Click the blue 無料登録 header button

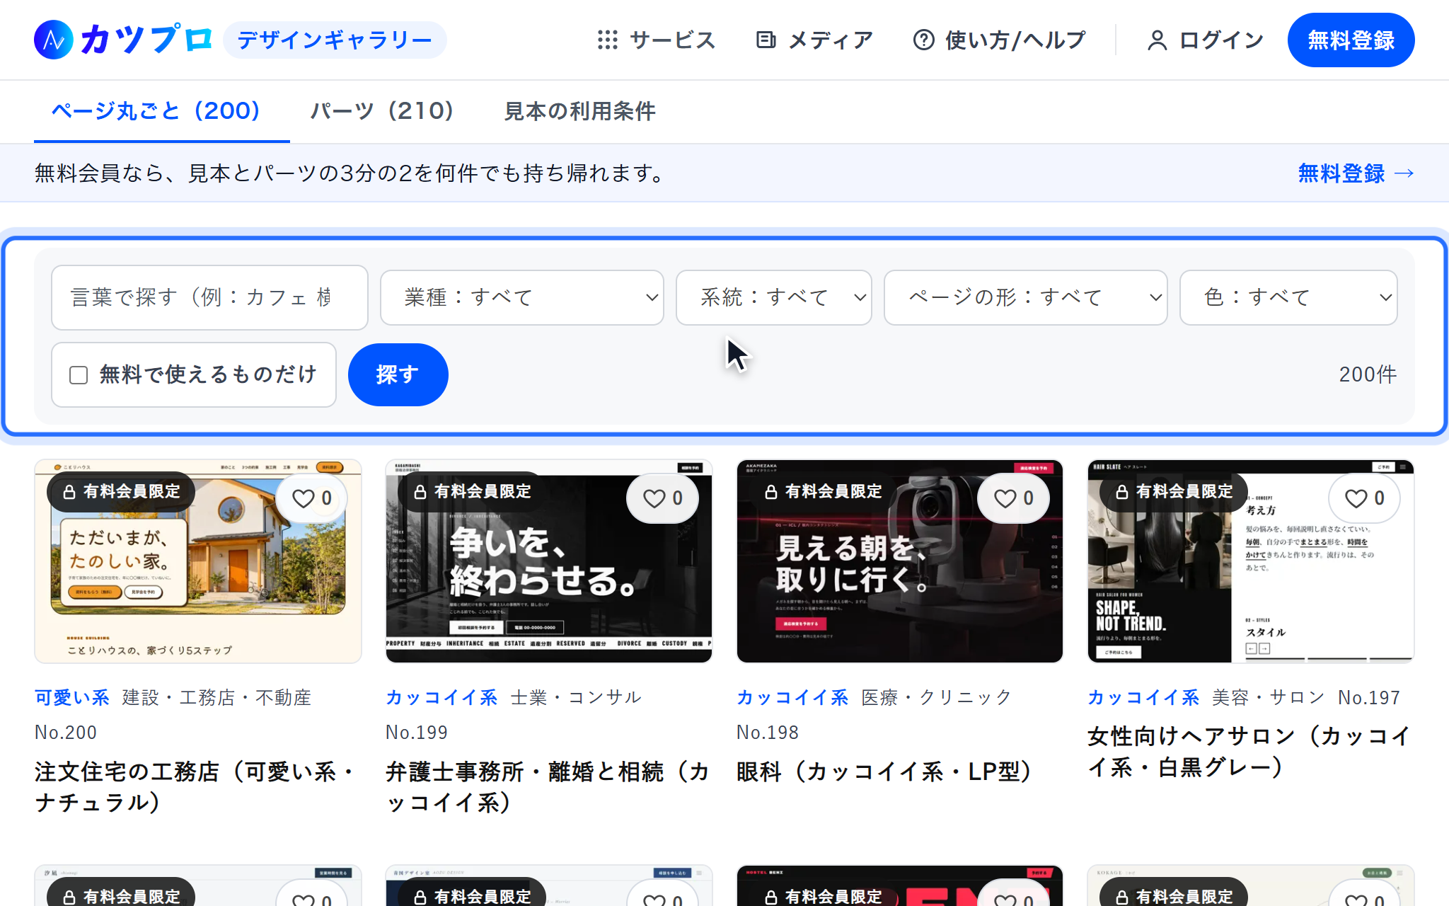click(1351, 40)
